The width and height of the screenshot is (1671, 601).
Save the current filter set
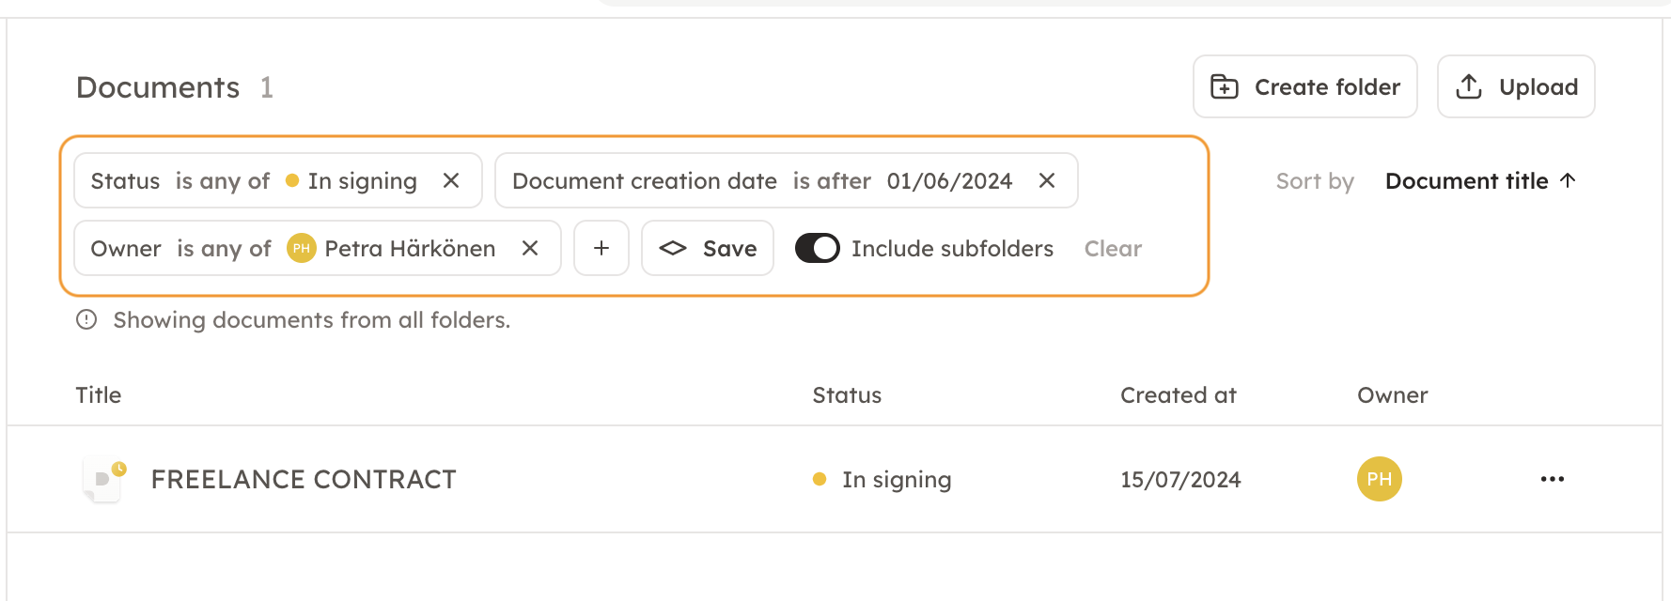pyautogui.click(x=708, y=248)
